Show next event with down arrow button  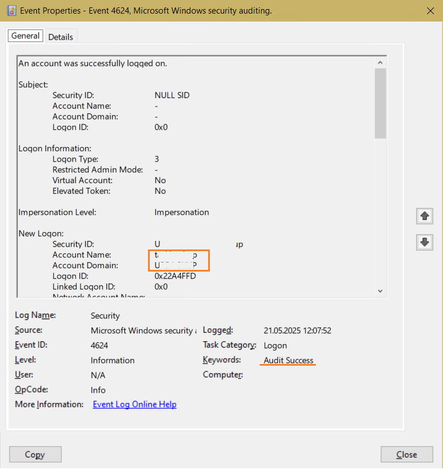424,242
